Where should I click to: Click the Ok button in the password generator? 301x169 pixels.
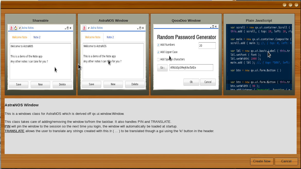coord(191,82)
